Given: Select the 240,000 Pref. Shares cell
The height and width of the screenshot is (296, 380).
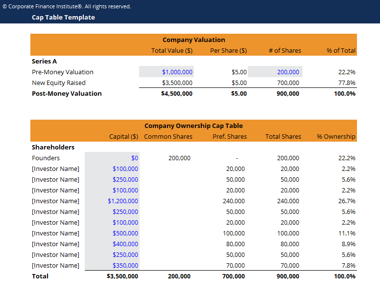Looking at the screenshot, I should (234, 201).
